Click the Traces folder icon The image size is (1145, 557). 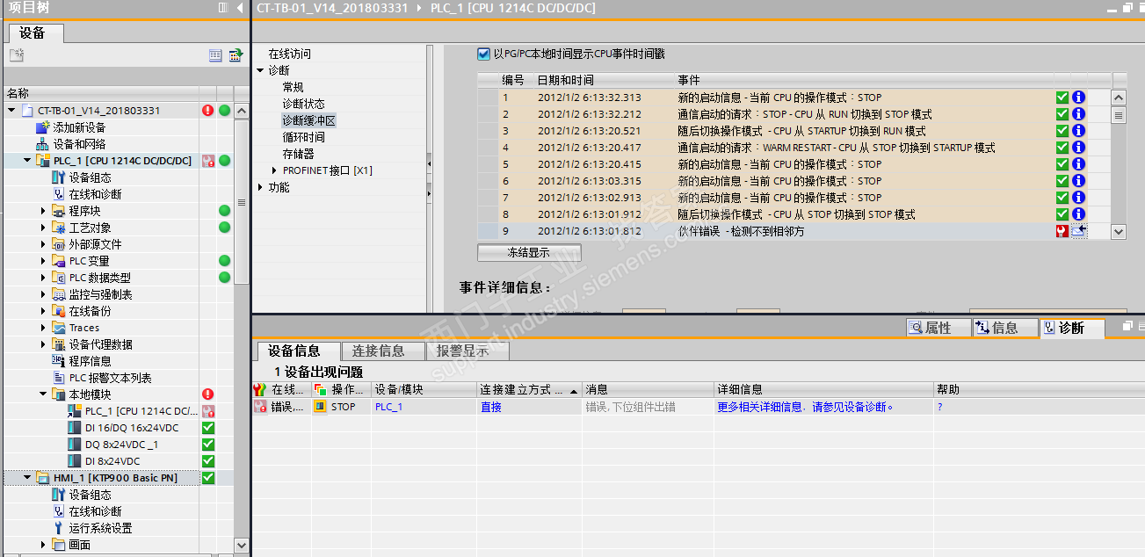click(58, 328)
